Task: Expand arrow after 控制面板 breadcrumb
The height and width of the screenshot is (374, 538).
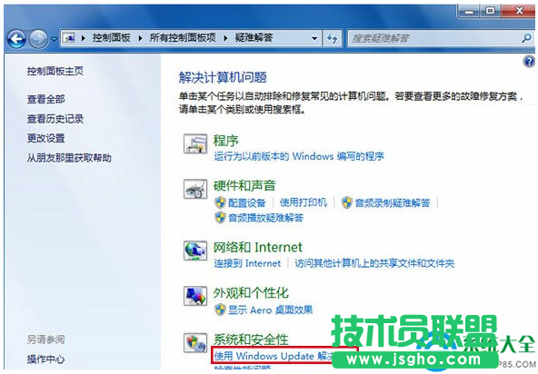Action: pyautogui.click(x=140, y=38)
